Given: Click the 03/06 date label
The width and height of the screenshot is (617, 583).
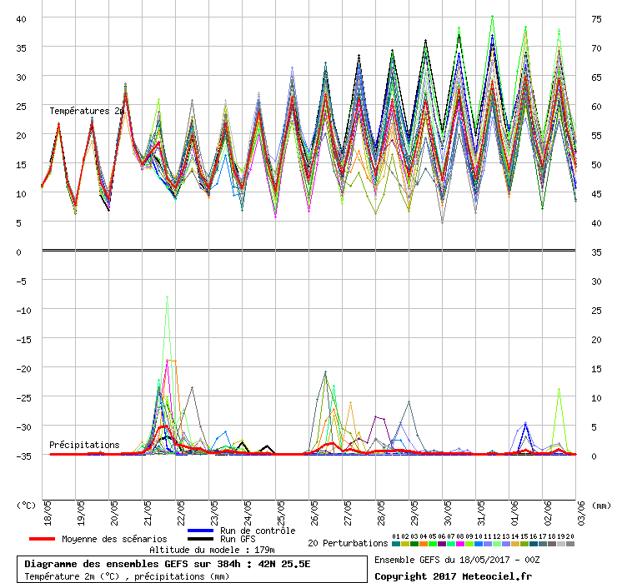Looking at the screenshot, I should pos(581,513).
